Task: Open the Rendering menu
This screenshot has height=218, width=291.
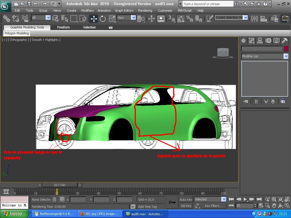Action: (145, 11)
